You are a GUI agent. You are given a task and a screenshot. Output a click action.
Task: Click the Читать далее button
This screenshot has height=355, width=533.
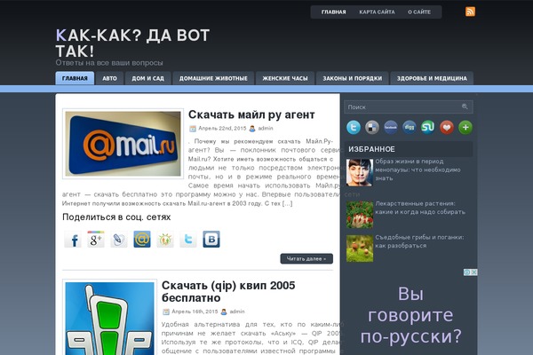coord(306,258)
